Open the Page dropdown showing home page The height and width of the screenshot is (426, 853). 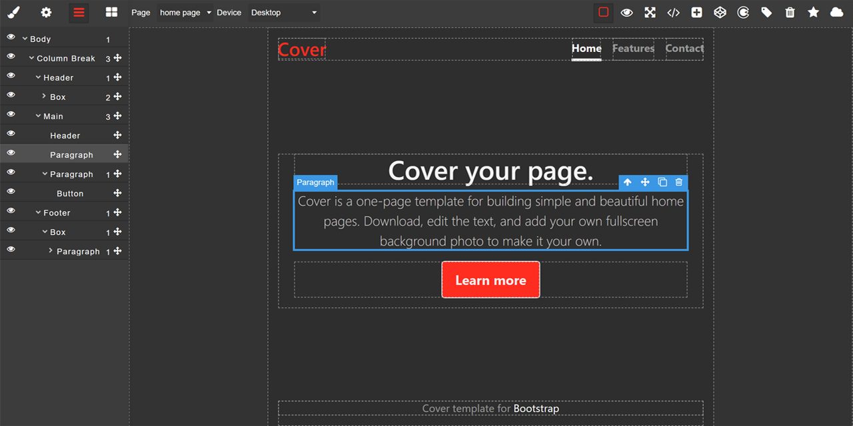coord(185,13)
